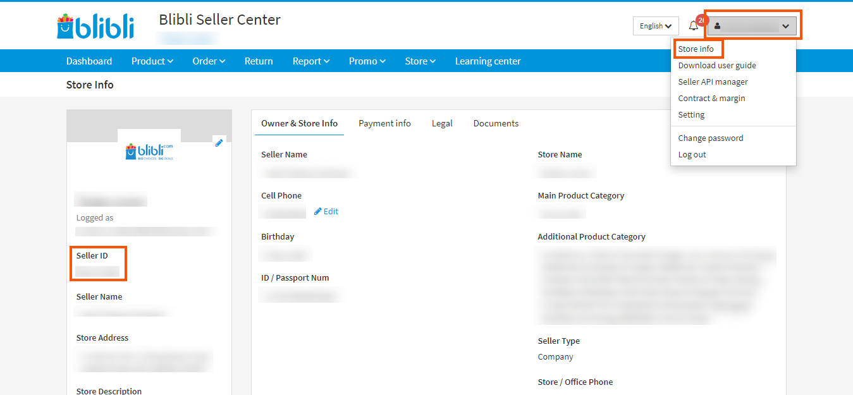853x395 pixels.
Task: Expand the Store menu
Action: coord(420,61)
